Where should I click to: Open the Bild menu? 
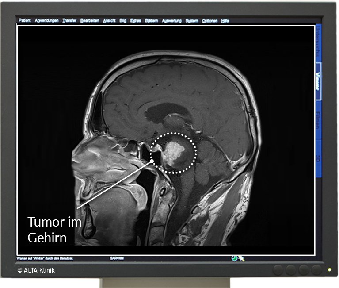[x=123, y=21]
